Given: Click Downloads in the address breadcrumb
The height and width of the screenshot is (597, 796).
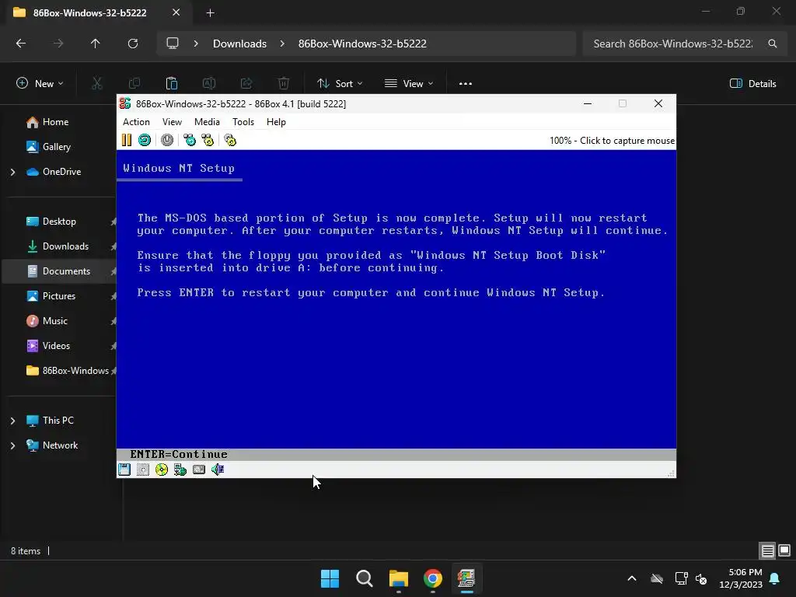Looking at the screenshot, I should pos(239,44).
